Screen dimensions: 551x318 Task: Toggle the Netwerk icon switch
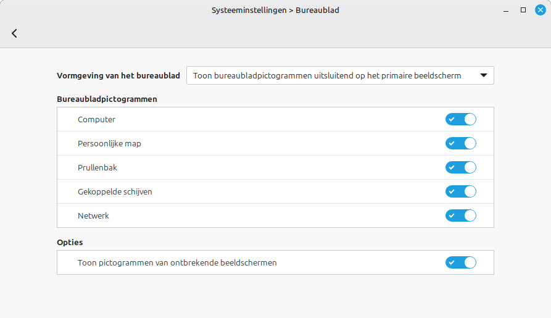click(x=461, y=215)
